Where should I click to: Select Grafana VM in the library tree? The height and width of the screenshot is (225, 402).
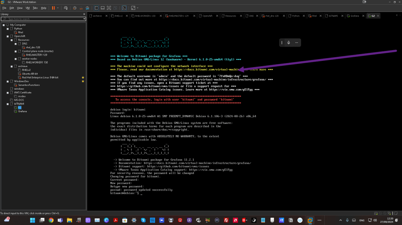tap(22, 111)
